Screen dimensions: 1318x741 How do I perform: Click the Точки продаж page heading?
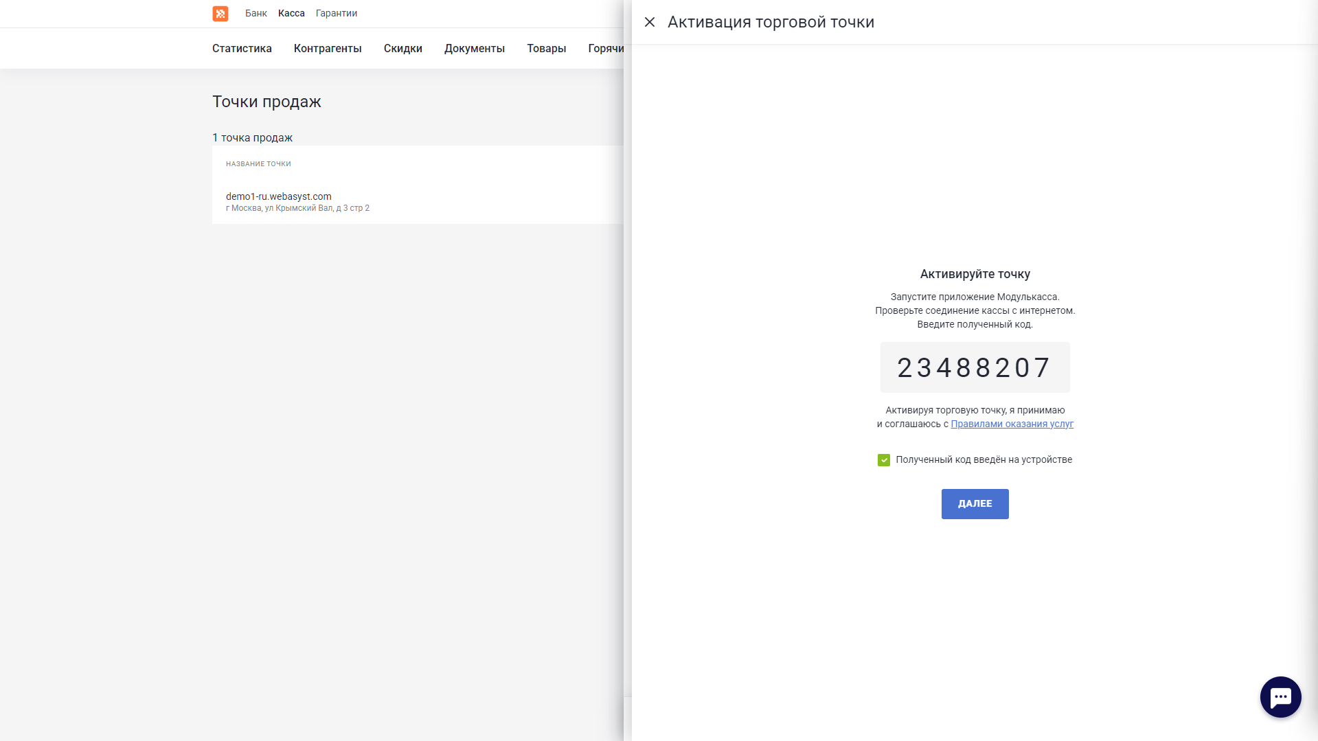point(266,102)
